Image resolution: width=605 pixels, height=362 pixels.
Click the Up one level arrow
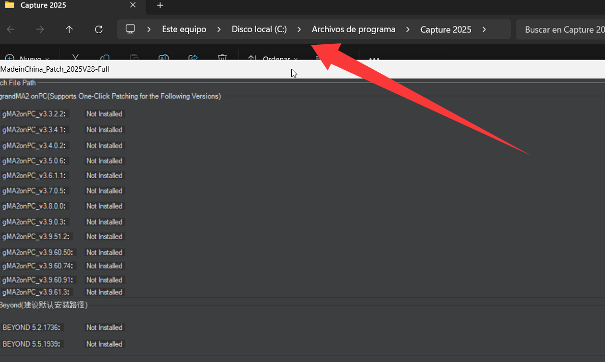(69, 30)
